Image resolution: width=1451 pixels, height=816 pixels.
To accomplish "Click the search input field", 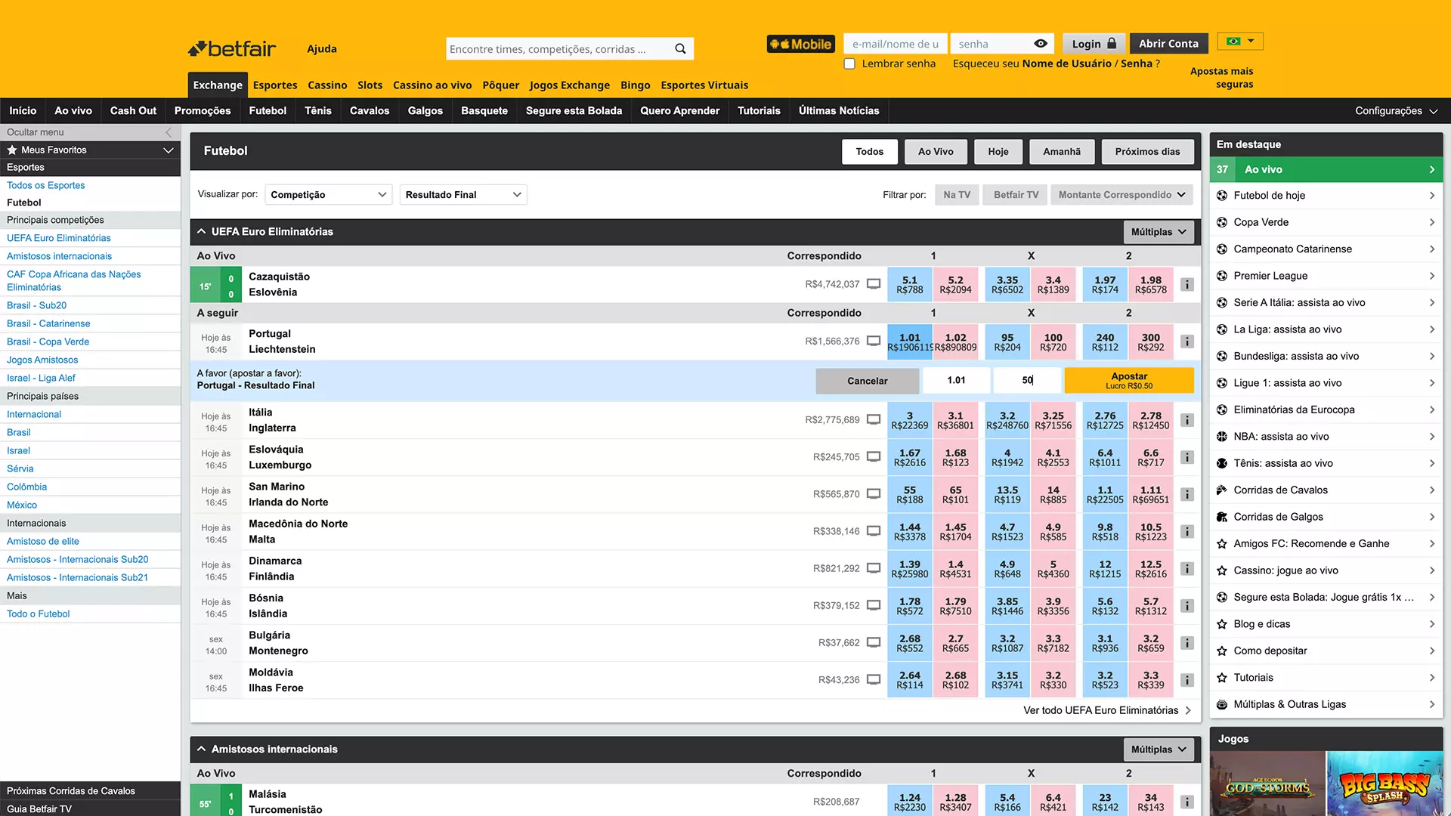I will pyautogui.click(x=558, y=49).
